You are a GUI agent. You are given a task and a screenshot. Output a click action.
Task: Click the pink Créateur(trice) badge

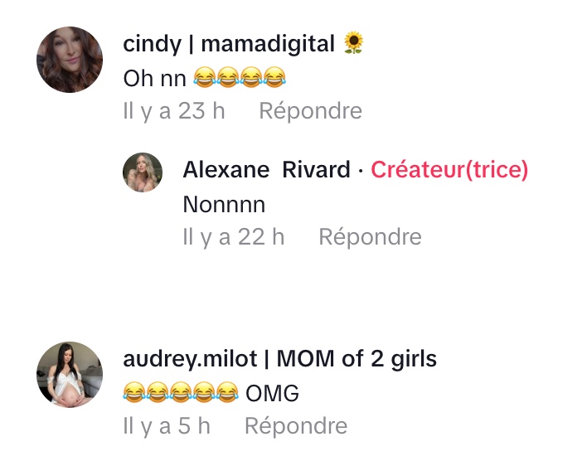[x=449, y=170]
